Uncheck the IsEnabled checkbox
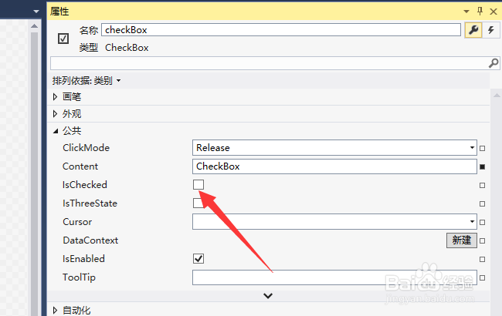Image resolution: width=502 pixels, height=316 pixels. click(x=198, y=259)
